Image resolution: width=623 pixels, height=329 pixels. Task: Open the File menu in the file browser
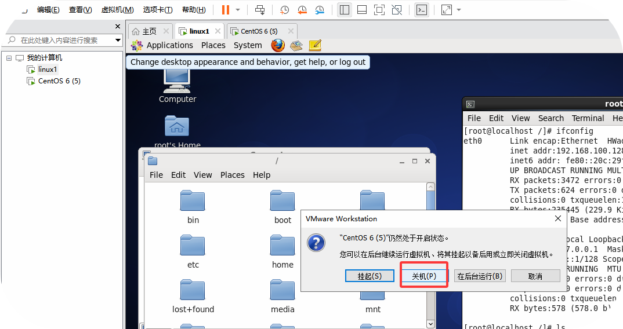pyautogui.click(x=156, y=175)
